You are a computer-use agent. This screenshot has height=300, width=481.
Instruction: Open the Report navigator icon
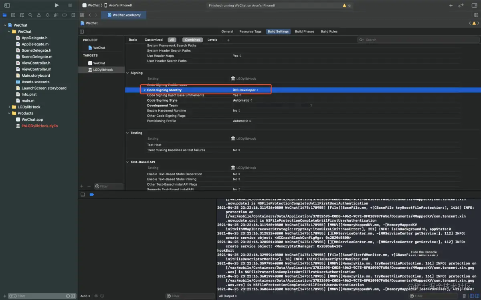click(73, 15)
